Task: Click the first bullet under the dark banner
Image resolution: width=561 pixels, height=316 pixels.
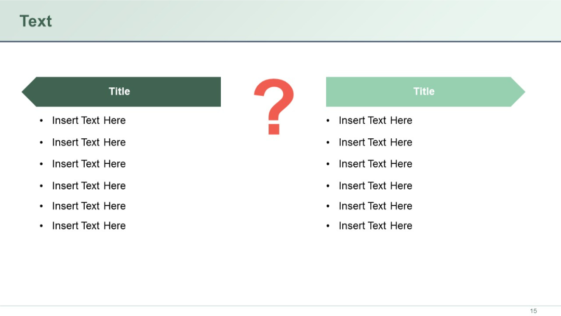Action: coord(88,121)
